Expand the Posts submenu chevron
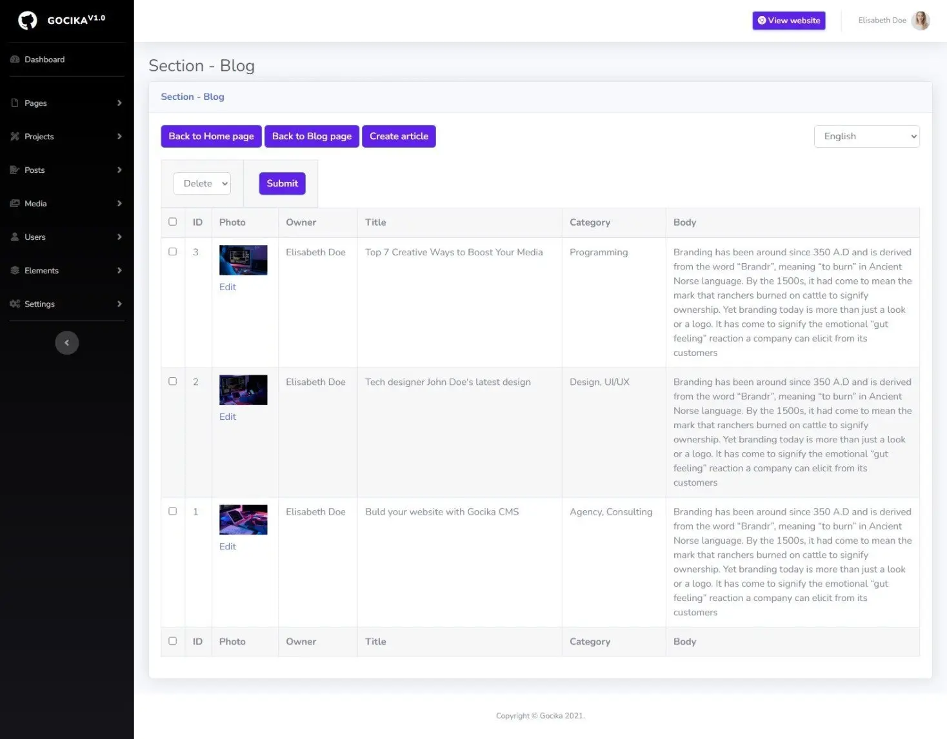The width and height of the screenshot is (947, 739). coord(119,170)
